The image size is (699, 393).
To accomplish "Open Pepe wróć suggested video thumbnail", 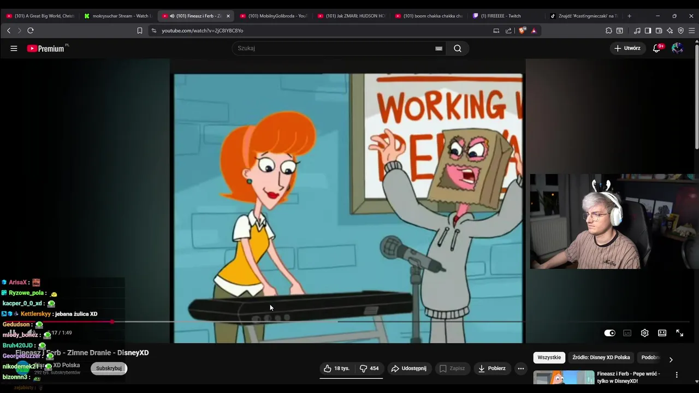I will tap(564, 377).
